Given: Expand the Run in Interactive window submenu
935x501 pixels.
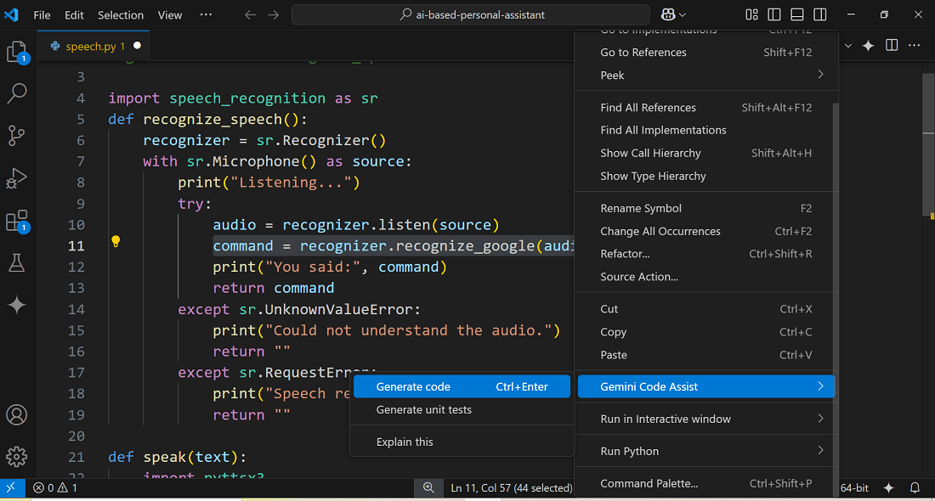Looking at the screenshot, I should click(x=706, y=419).
